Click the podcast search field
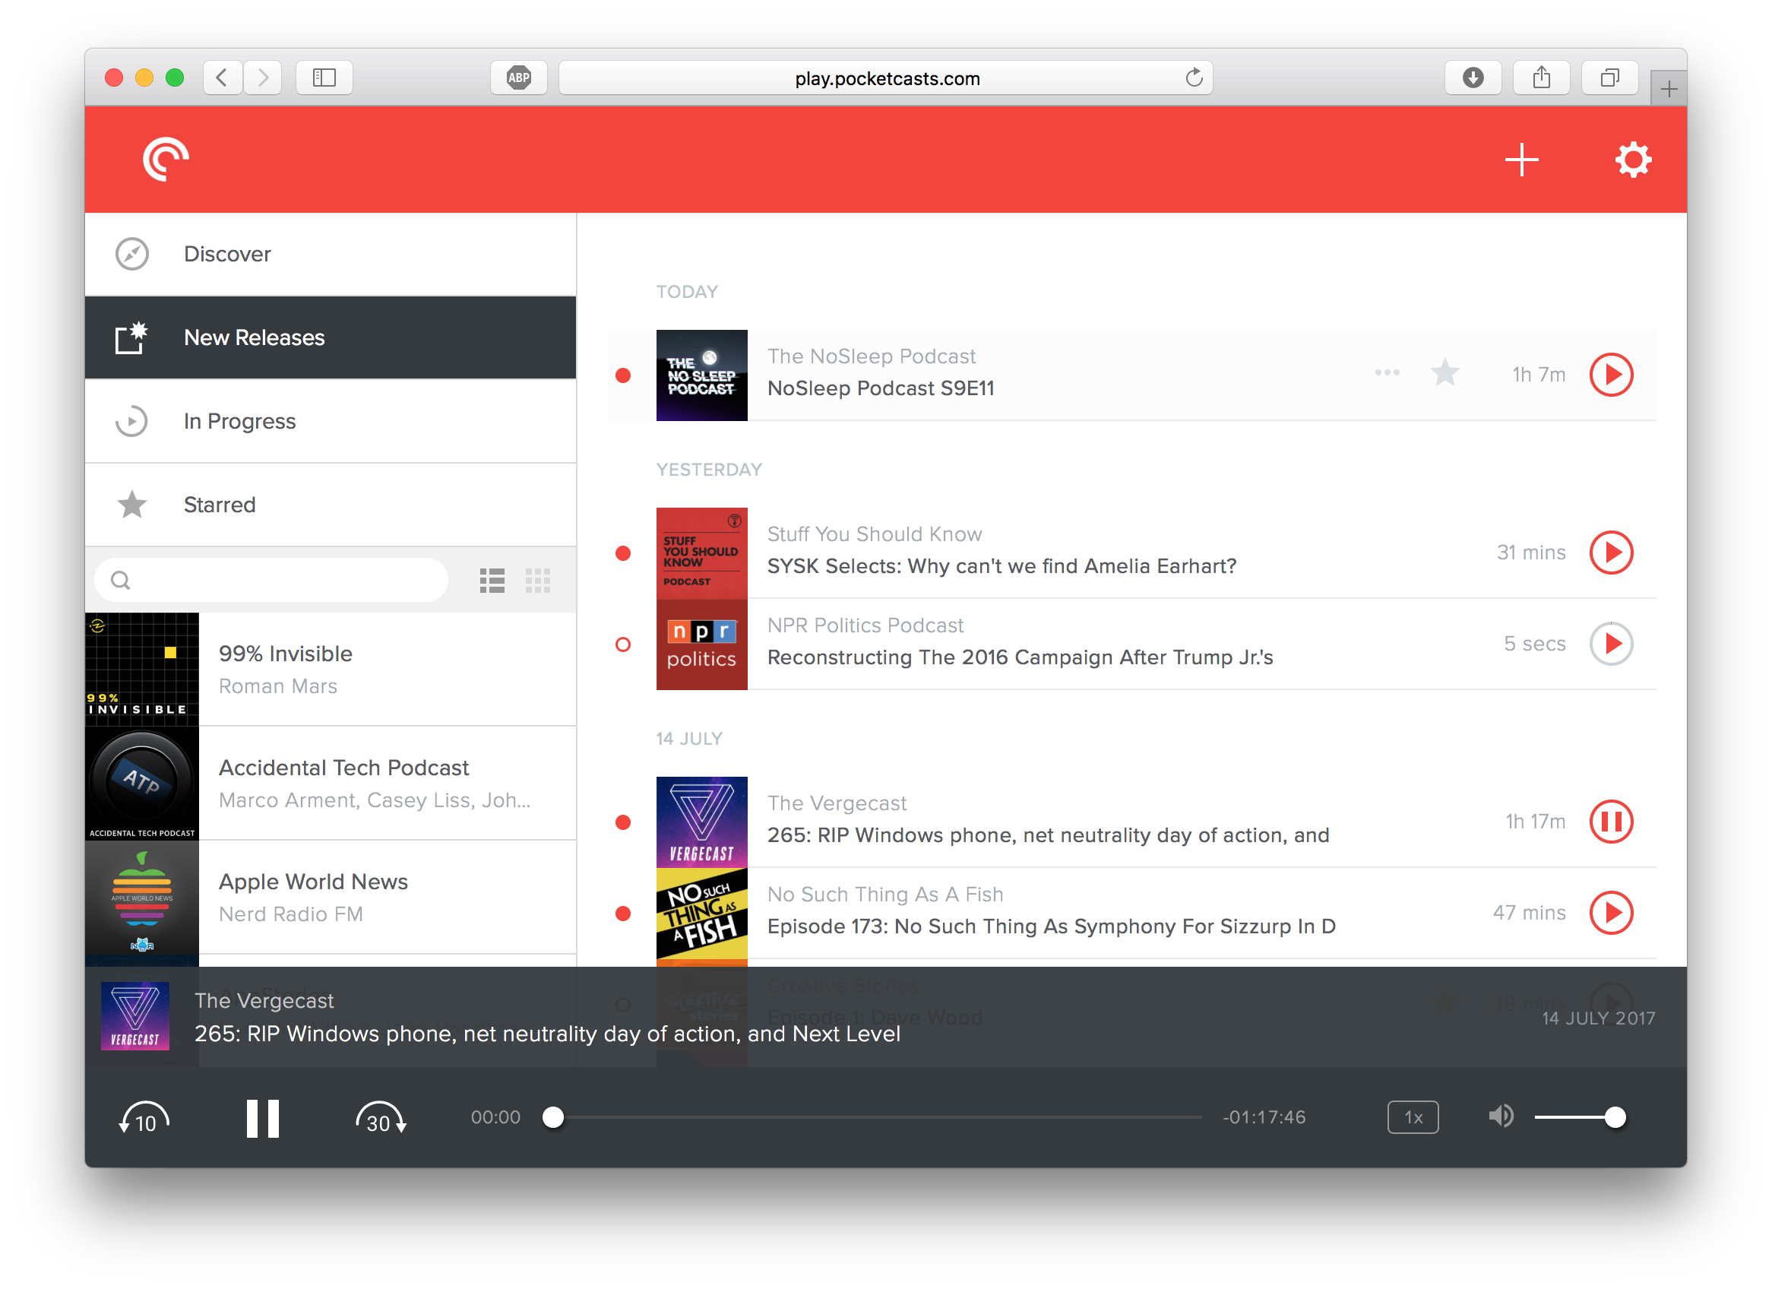1772x1289 pixels. [x=271, y=580]
